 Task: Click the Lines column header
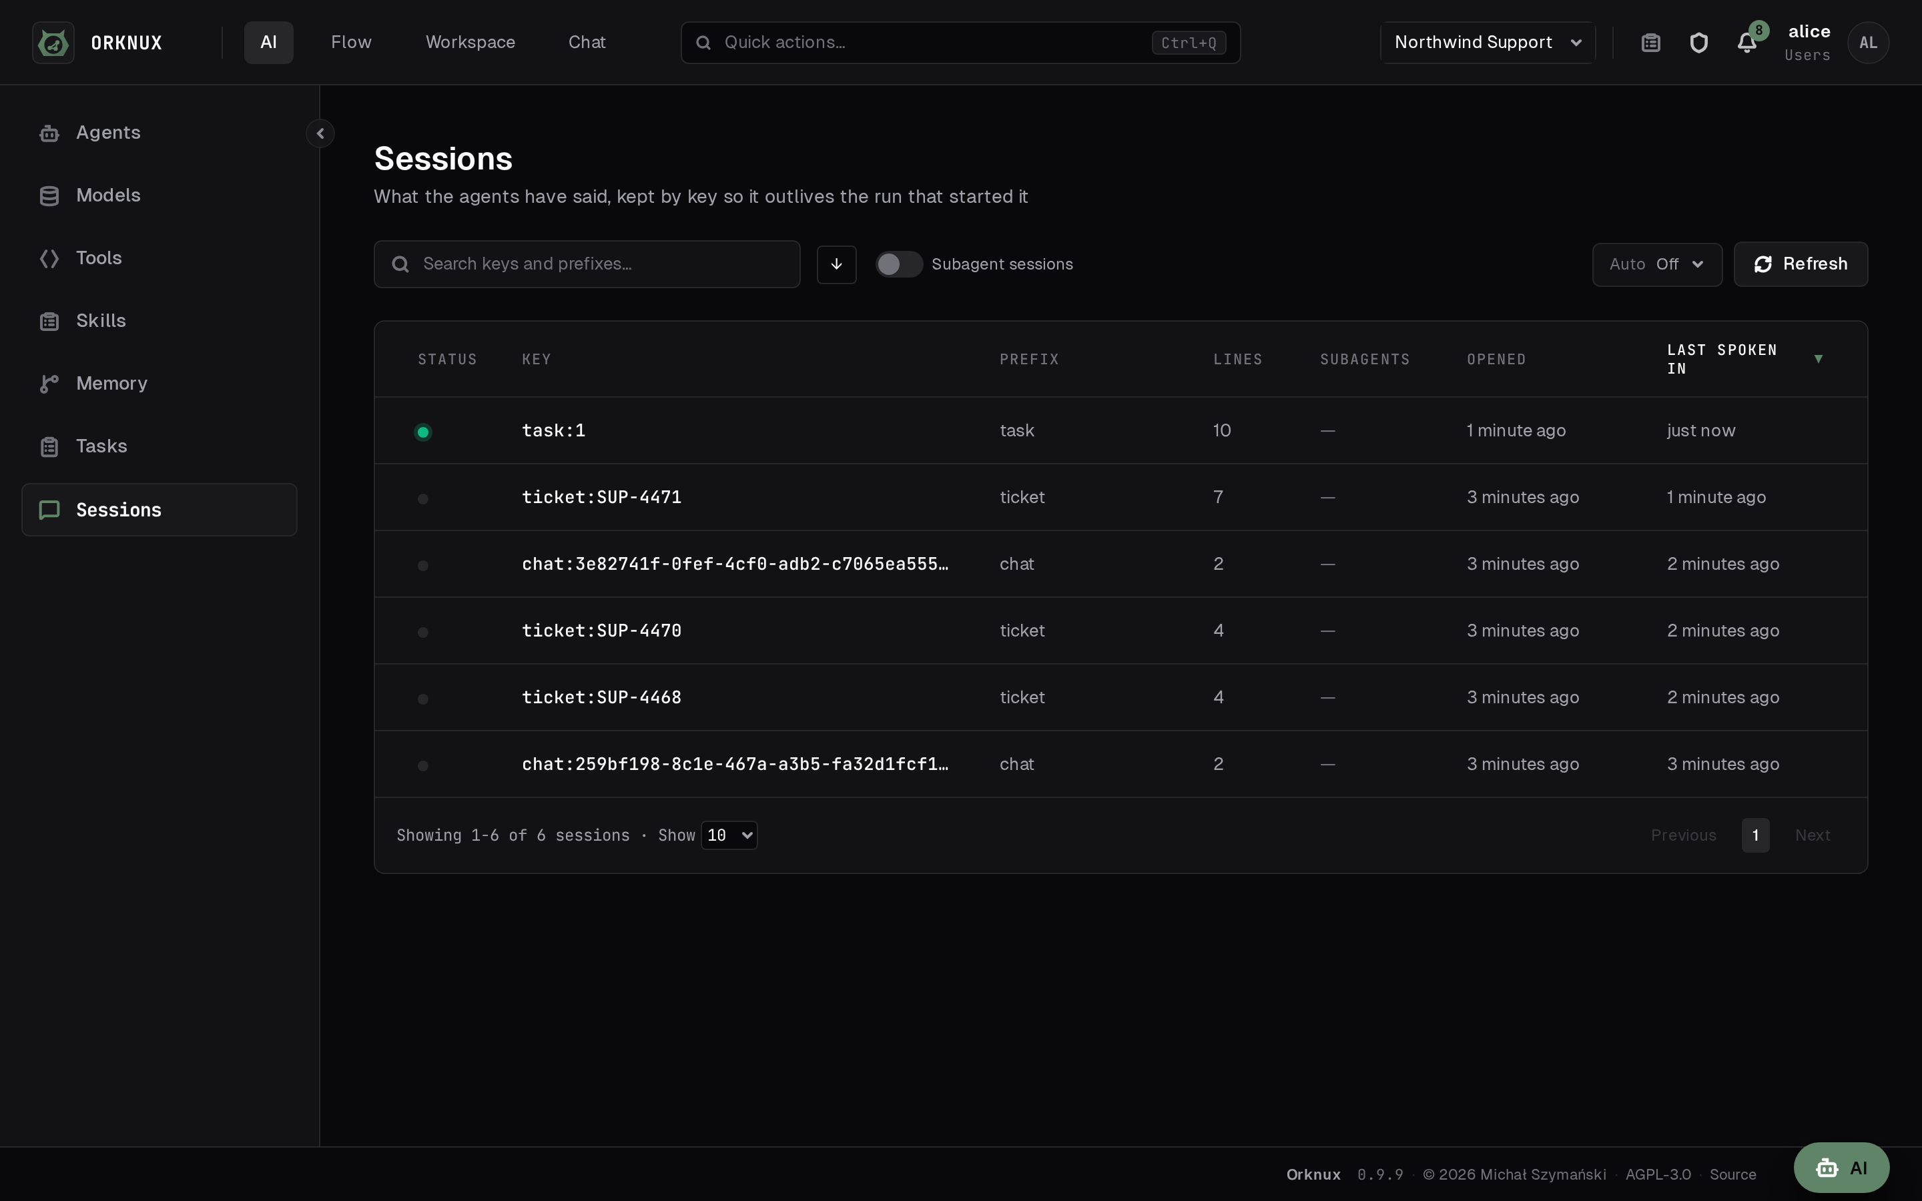[1237, 360]
